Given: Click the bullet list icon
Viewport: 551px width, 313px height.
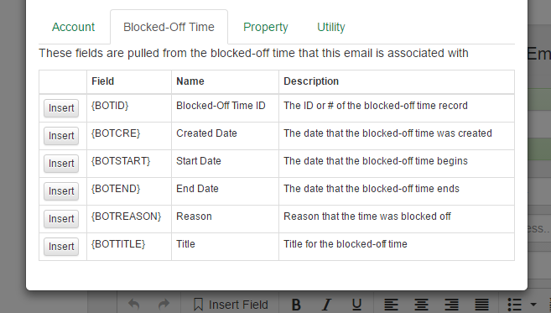Looking at the screenshot, I should 514,305.
